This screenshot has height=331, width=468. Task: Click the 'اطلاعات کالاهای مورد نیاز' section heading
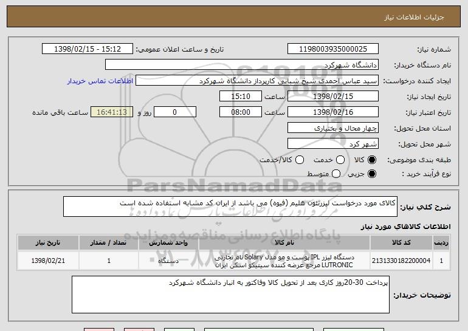pos(405,227)
